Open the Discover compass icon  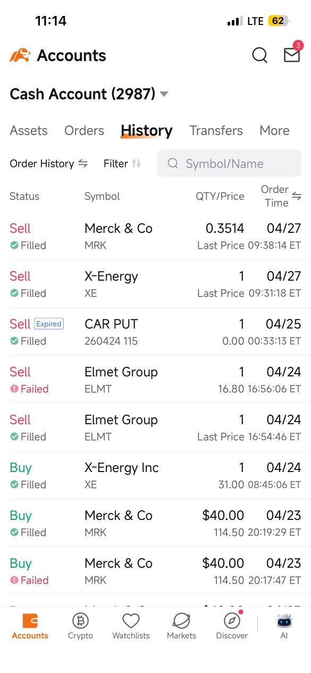(x=232, y=620)
